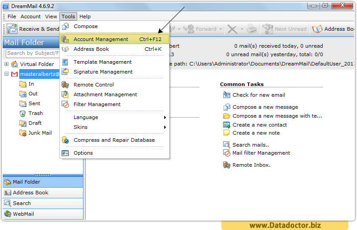Viewport: 357px width, 230px height.
Task: Expand the Virtual Folder tree node
Action: 7,64
